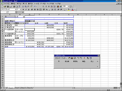
Task: Click the Increase Indent icon
Action: [61, 10]
